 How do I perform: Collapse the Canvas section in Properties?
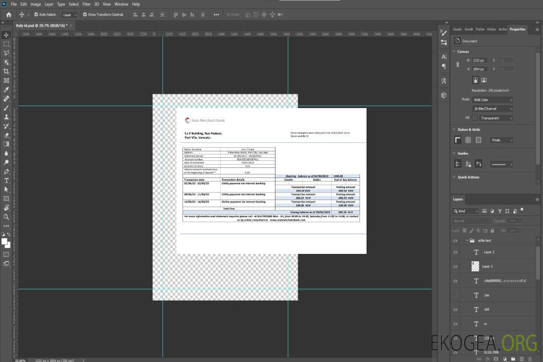[455, 51]
